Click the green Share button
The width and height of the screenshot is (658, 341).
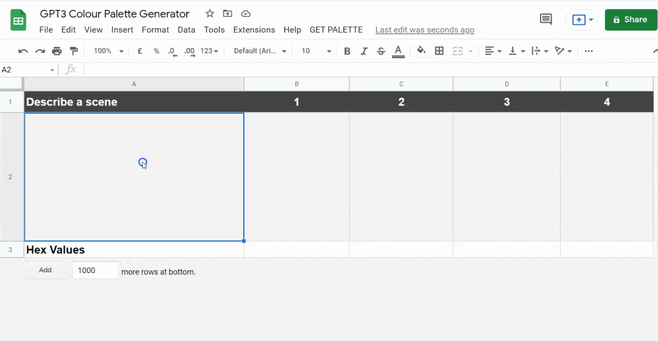(x=630, y=20)
